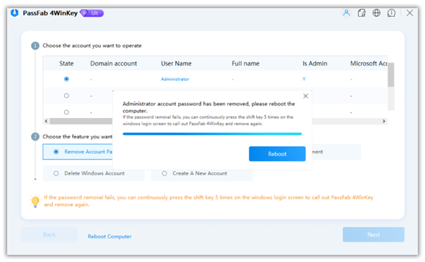Click the Back button
425x262 pixels.
click(49, 235)
